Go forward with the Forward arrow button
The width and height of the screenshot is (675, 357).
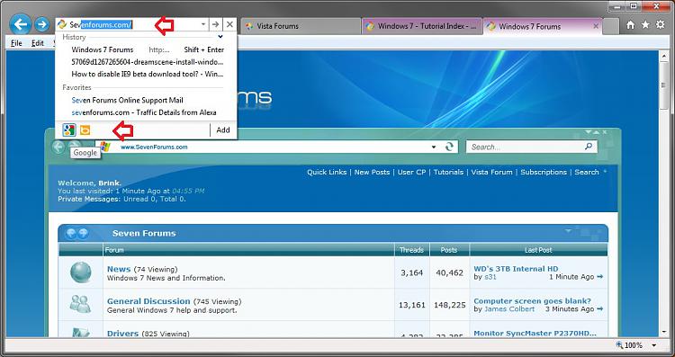[x=41, y=24]
